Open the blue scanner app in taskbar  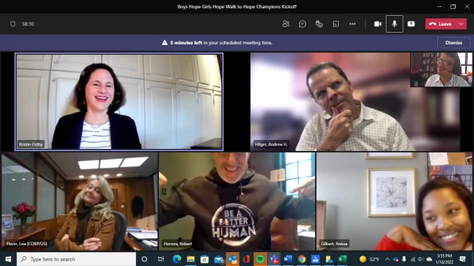315,259
